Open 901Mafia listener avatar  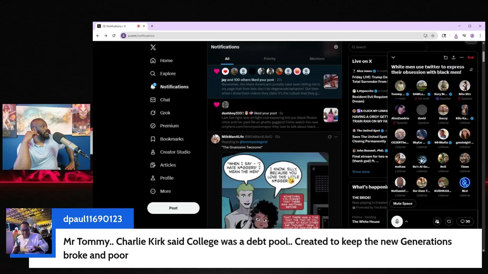(443, 134)
